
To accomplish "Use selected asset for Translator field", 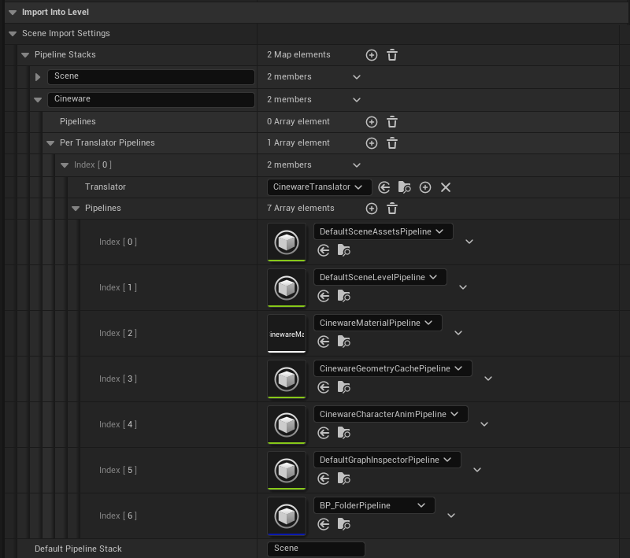I will tap(384, 187).
